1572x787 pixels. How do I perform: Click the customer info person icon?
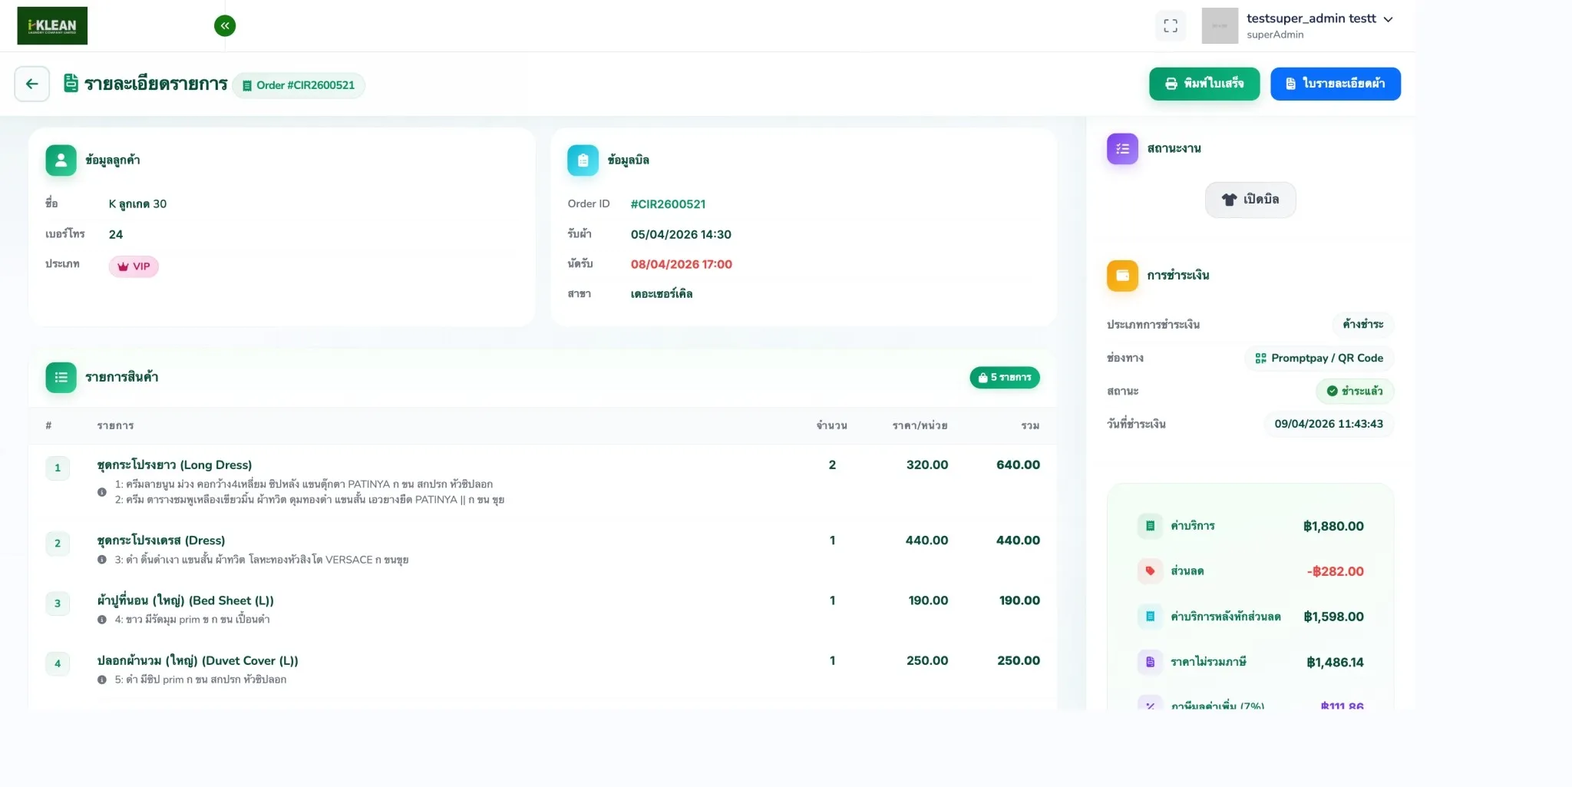coord(61,160)
